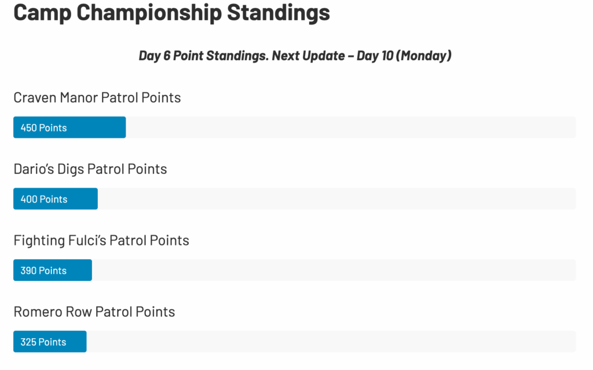Click the blue 390 Points progress bar
Viewport: 593px width, 370px height.
[x=53, y=270]
